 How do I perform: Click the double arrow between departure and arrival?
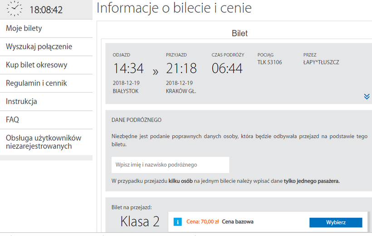pyautogui.click(x=156, y=72)
